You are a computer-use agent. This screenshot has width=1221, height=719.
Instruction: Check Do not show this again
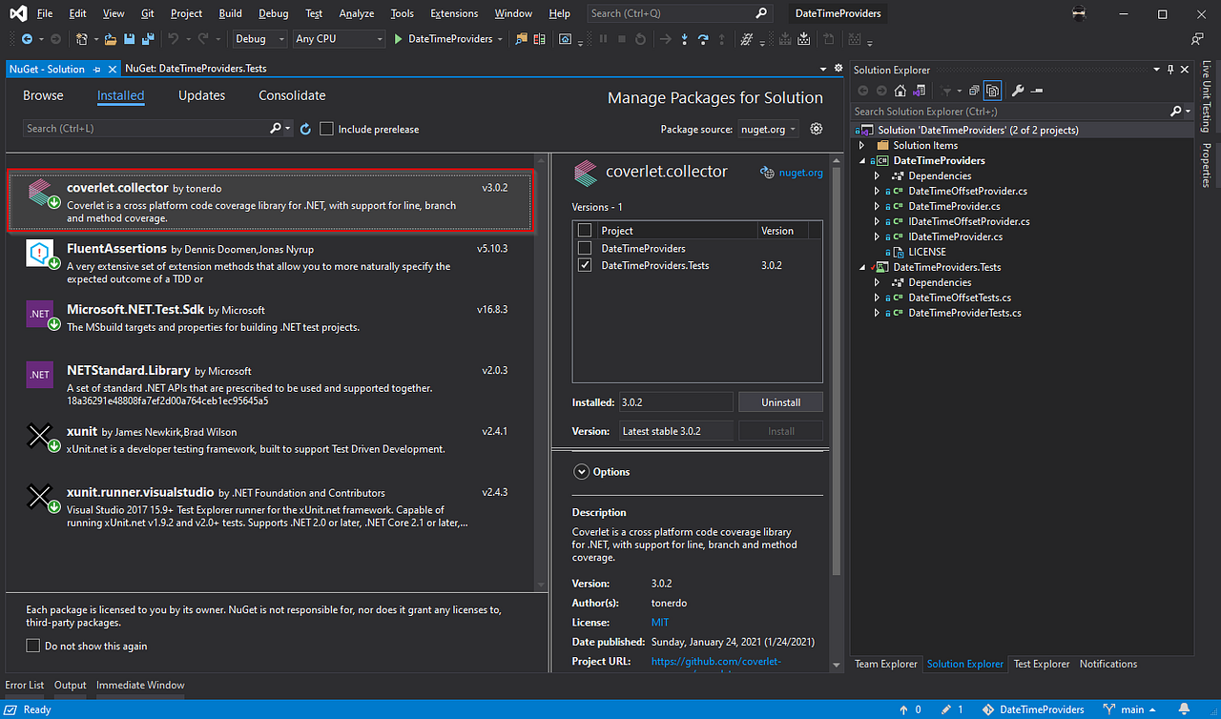click(x=32, y=645)
